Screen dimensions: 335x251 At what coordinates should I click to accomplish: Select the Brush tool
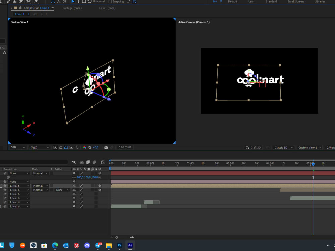8,2
